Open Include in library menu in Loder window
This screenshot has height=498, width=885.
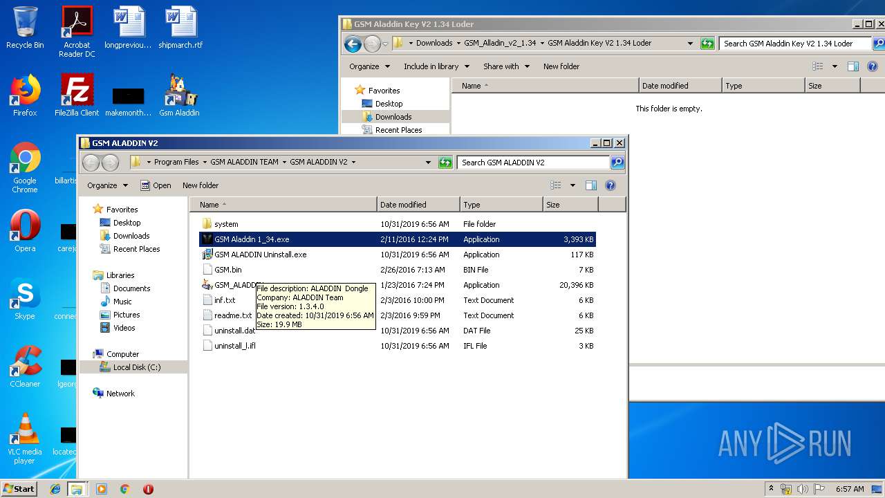click(x=436, y=66)
